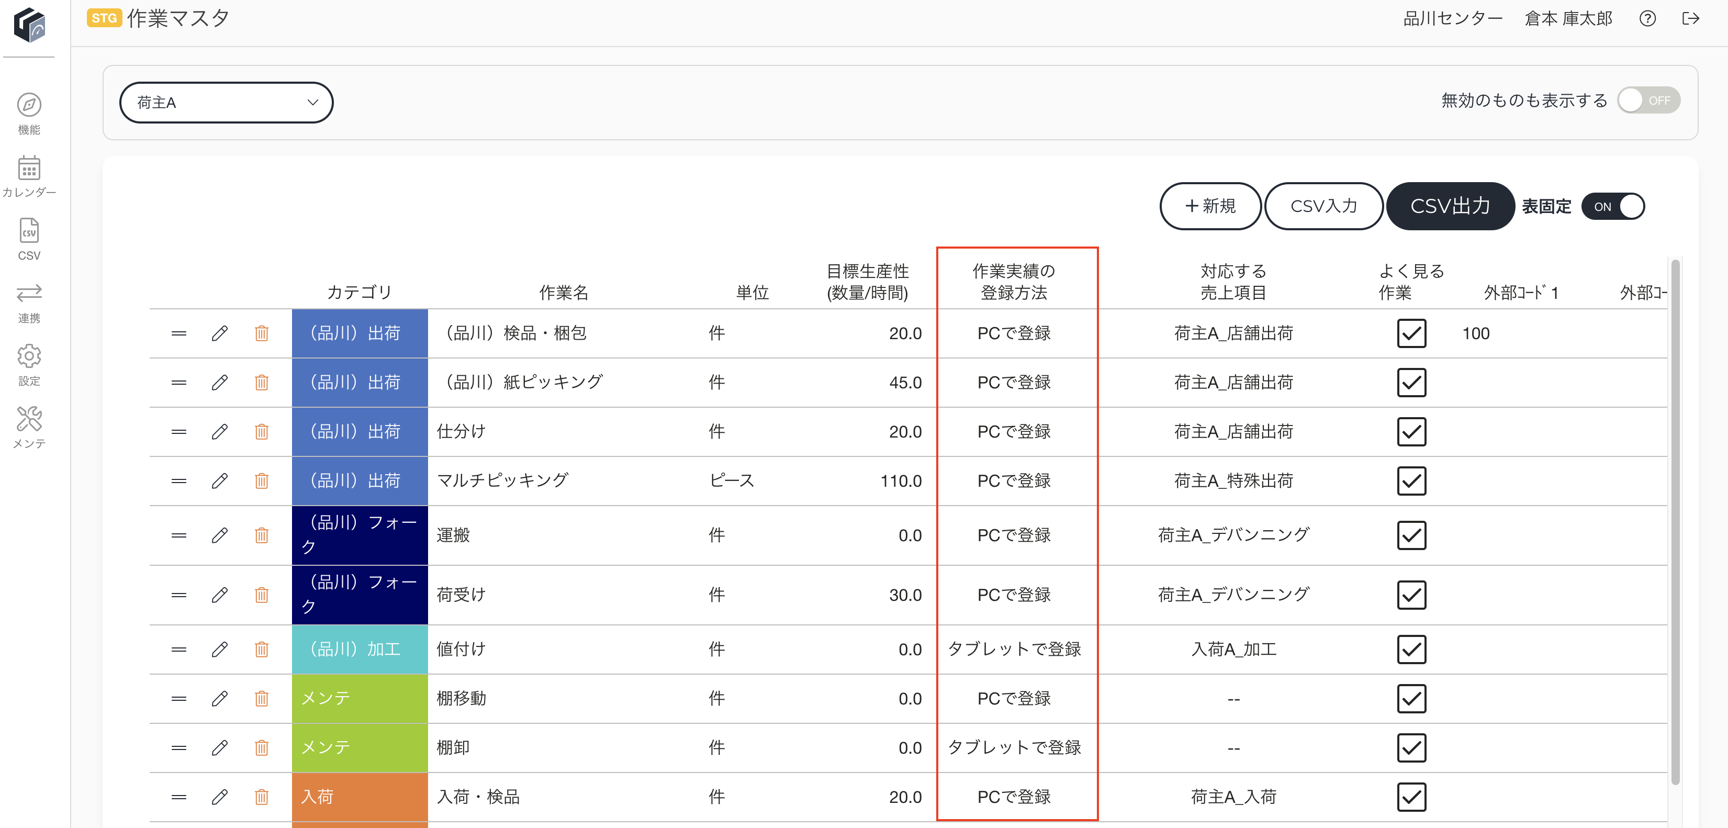This screenshot has width=1728, height=828.
Task: Click the 対応する売上項目 column header
Action: click(1233, 282)
